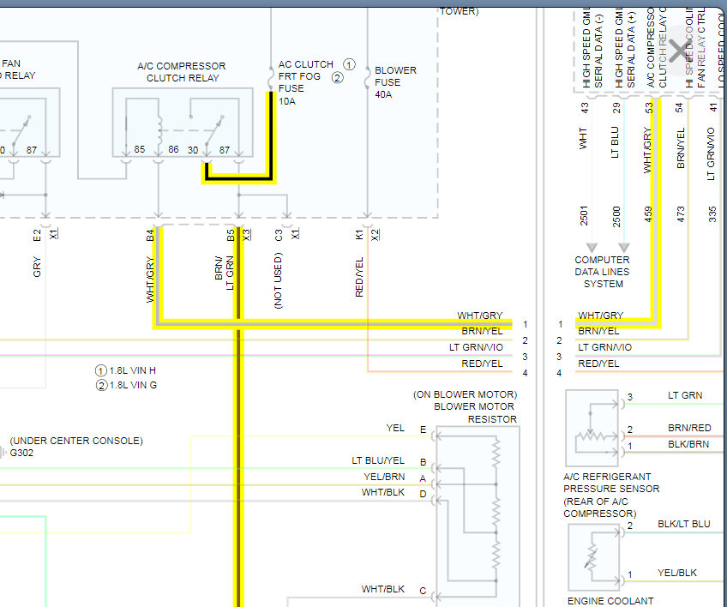Click the circled 2 marker beside FRT FOG
Screen dimensions: 727x607
338,77
